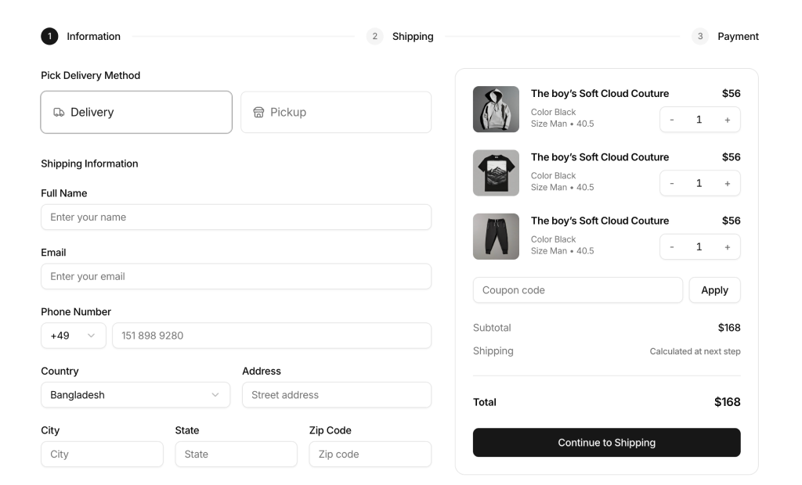Viewport: 802px width, 485px height.
Task: Decrease jogger pants quantity with minus icon
Action: [671, 246]
